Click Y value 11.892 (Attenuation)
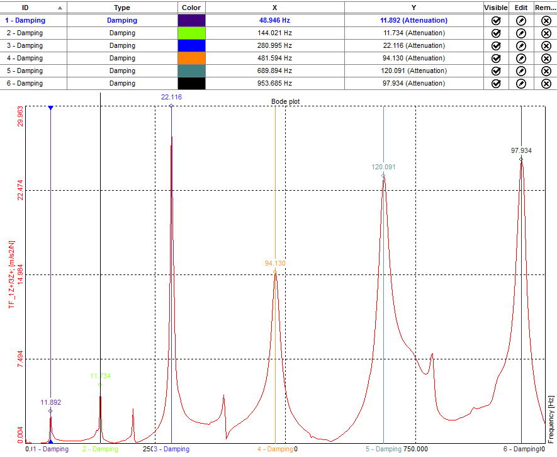 [414, 20]
